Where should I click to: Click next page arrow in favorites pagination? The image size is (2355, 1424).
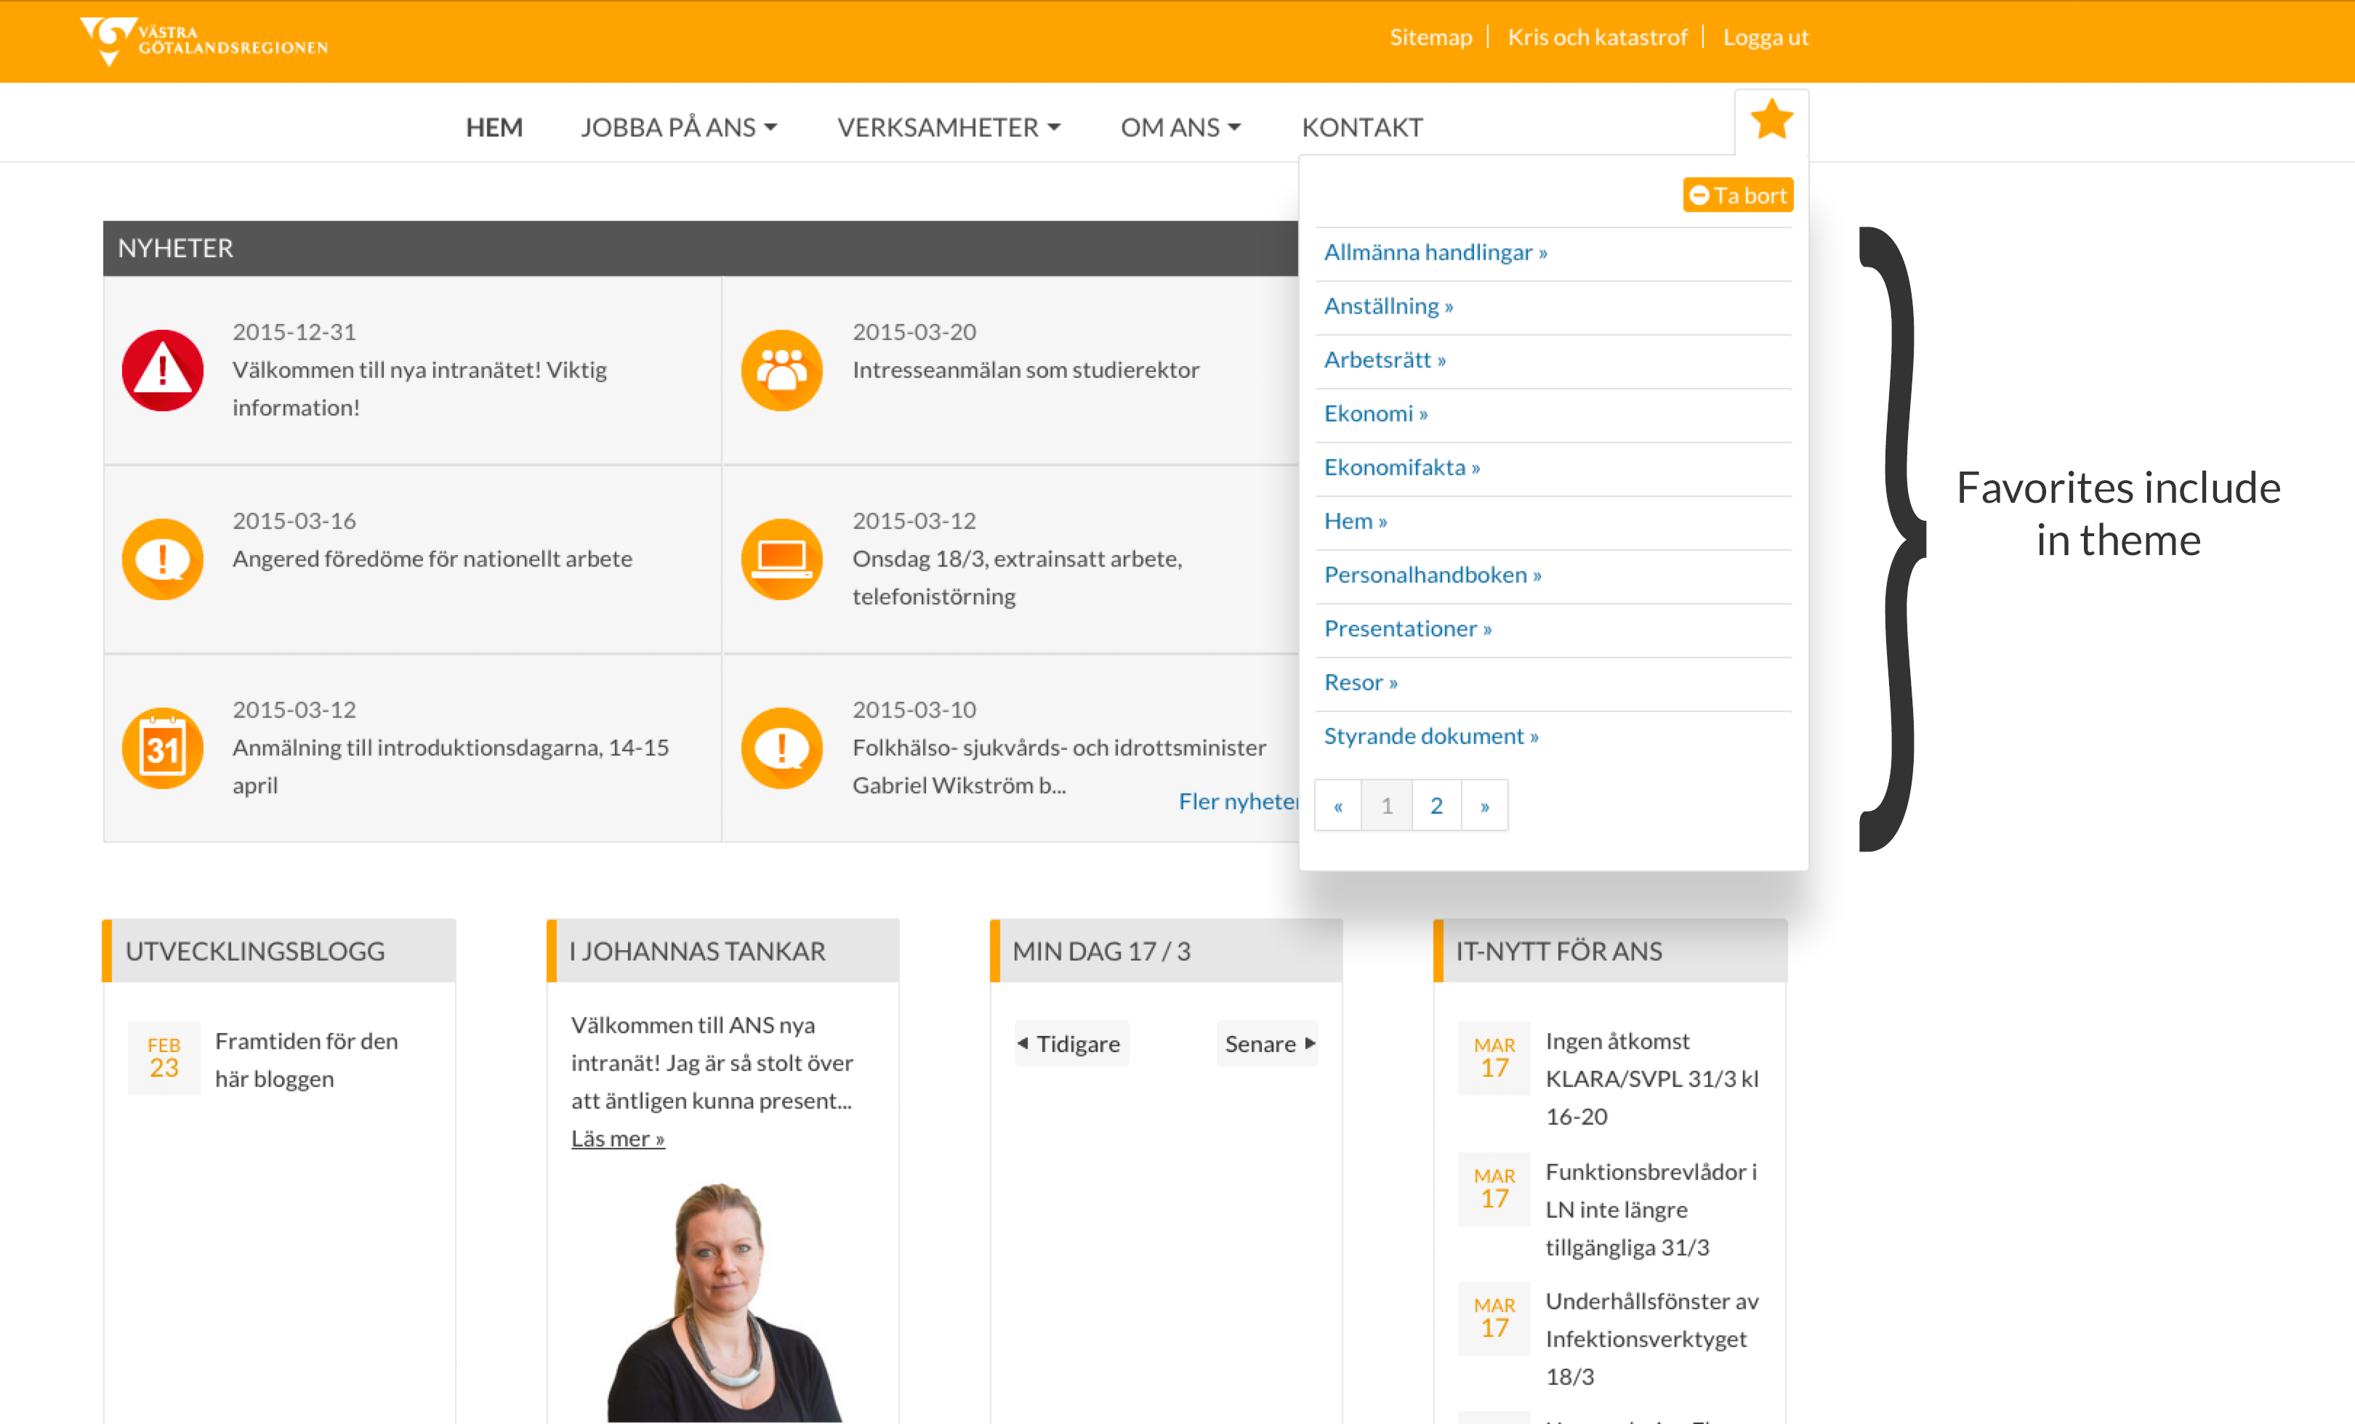tap(1484, 805)
